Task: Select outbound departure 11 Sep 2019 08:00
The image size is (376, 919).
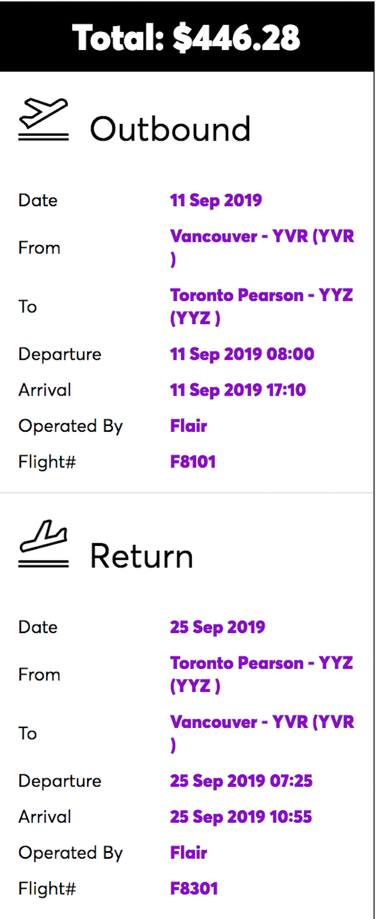Action: [x=242, y=354]
